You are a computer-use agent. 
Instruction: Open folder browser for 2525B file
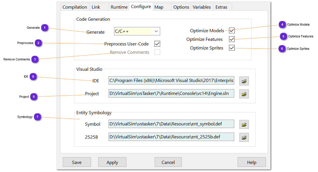click(x=244, y=137)
